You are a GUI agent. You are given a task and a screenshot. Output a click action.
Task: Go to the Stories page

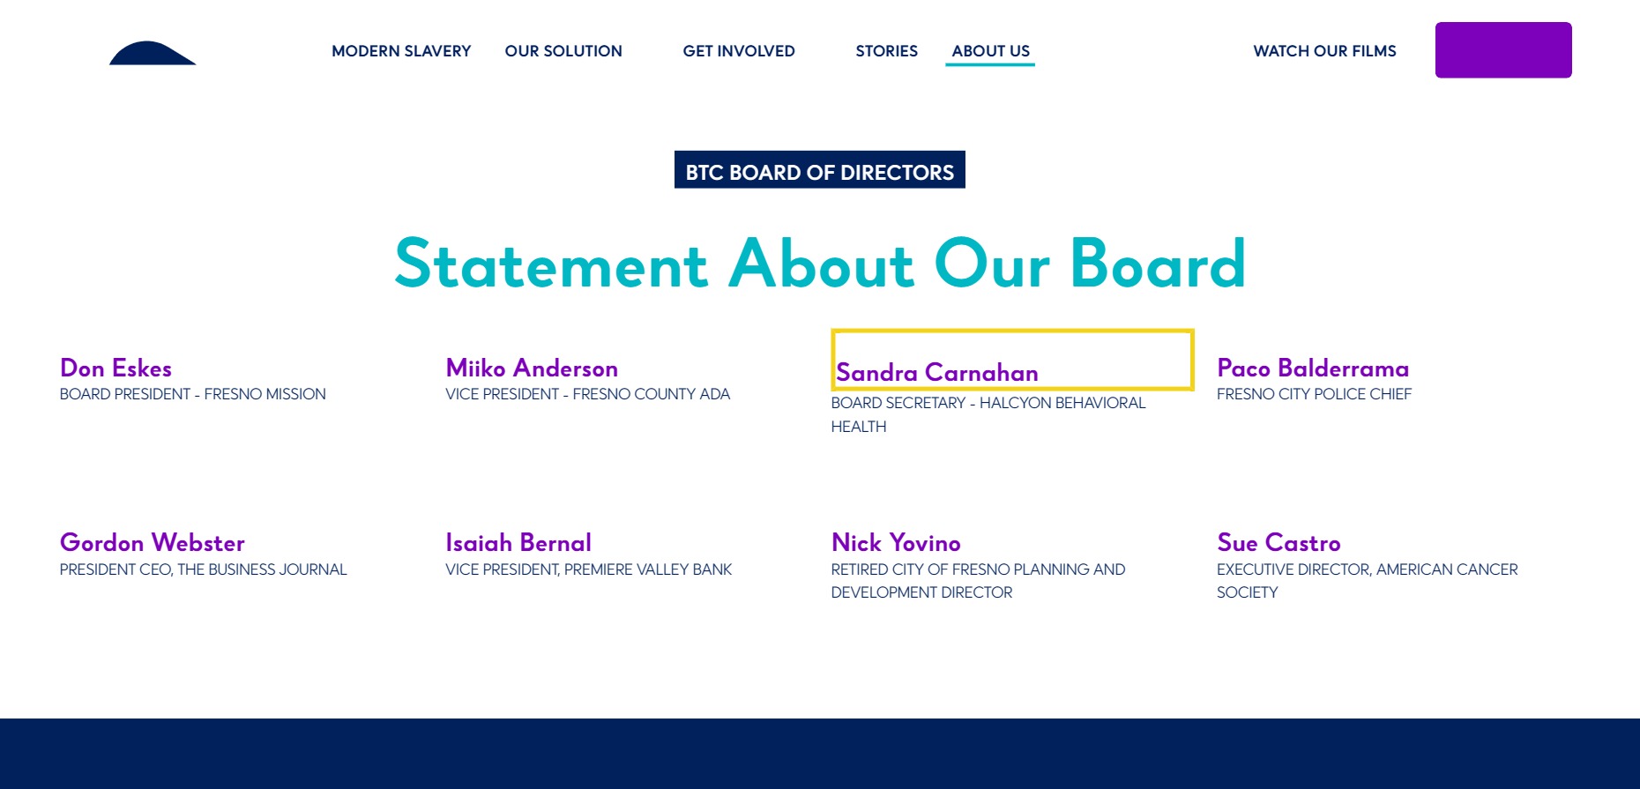pos(886,51)
